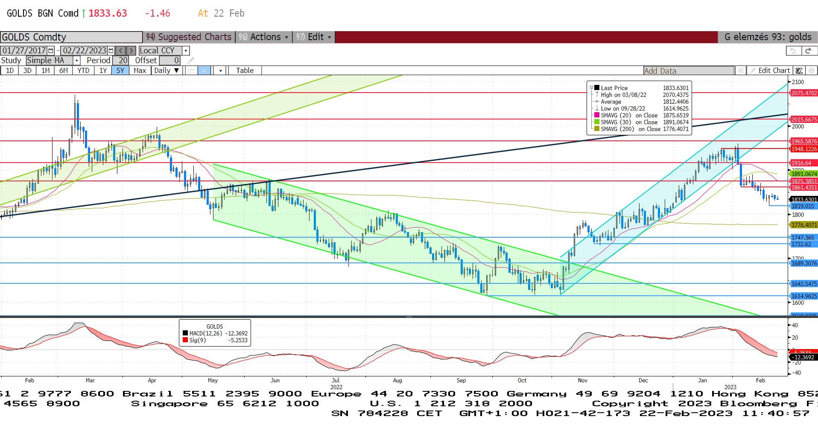Click the 1732.62 blue level label

(803, 245)
